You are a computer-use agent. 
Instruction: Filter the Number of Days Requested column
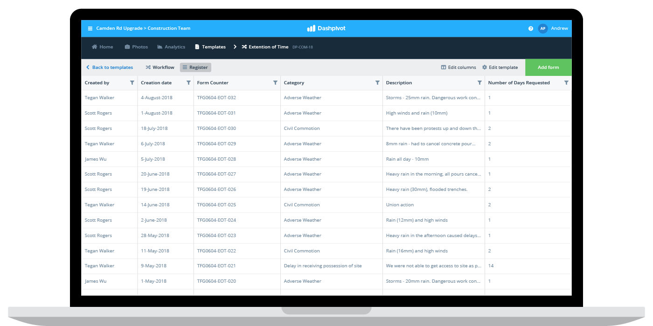(566, 83)
